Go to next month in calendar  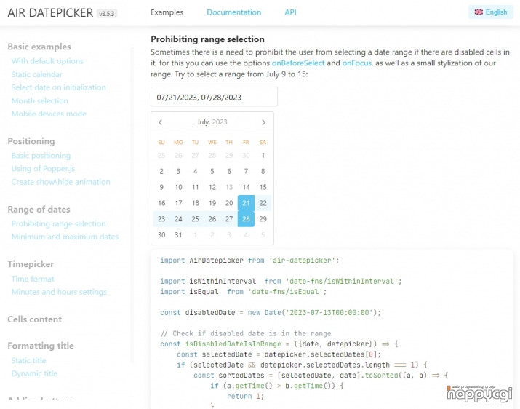click(x=264, y=122)
